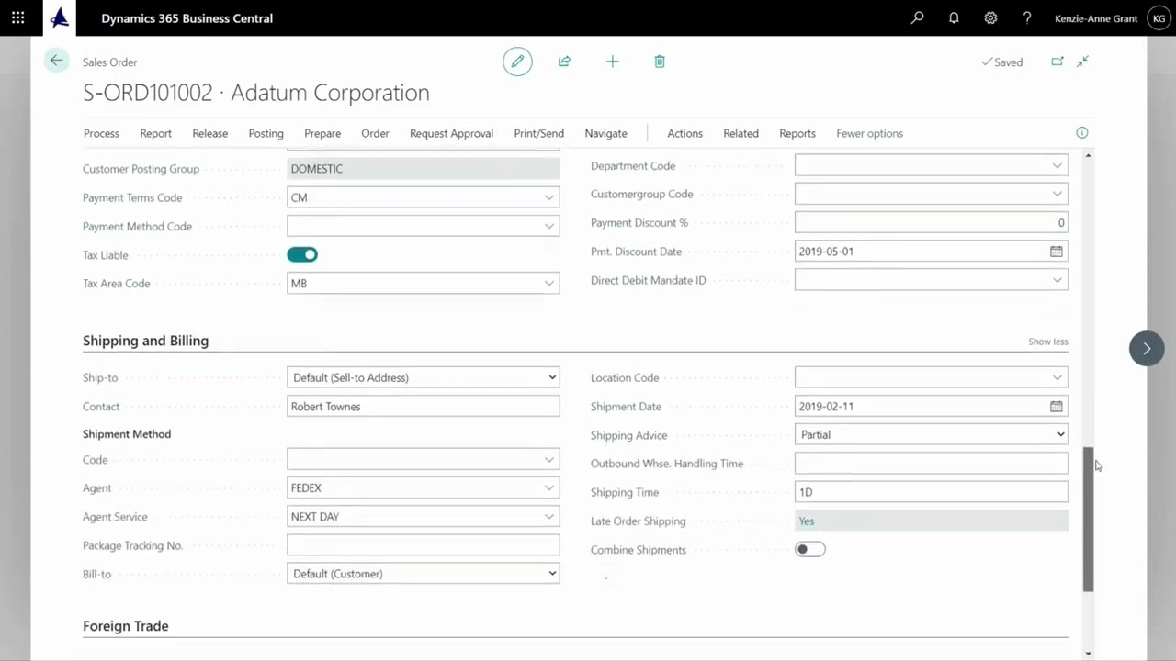Open page in new window icon

(1057, 62)
